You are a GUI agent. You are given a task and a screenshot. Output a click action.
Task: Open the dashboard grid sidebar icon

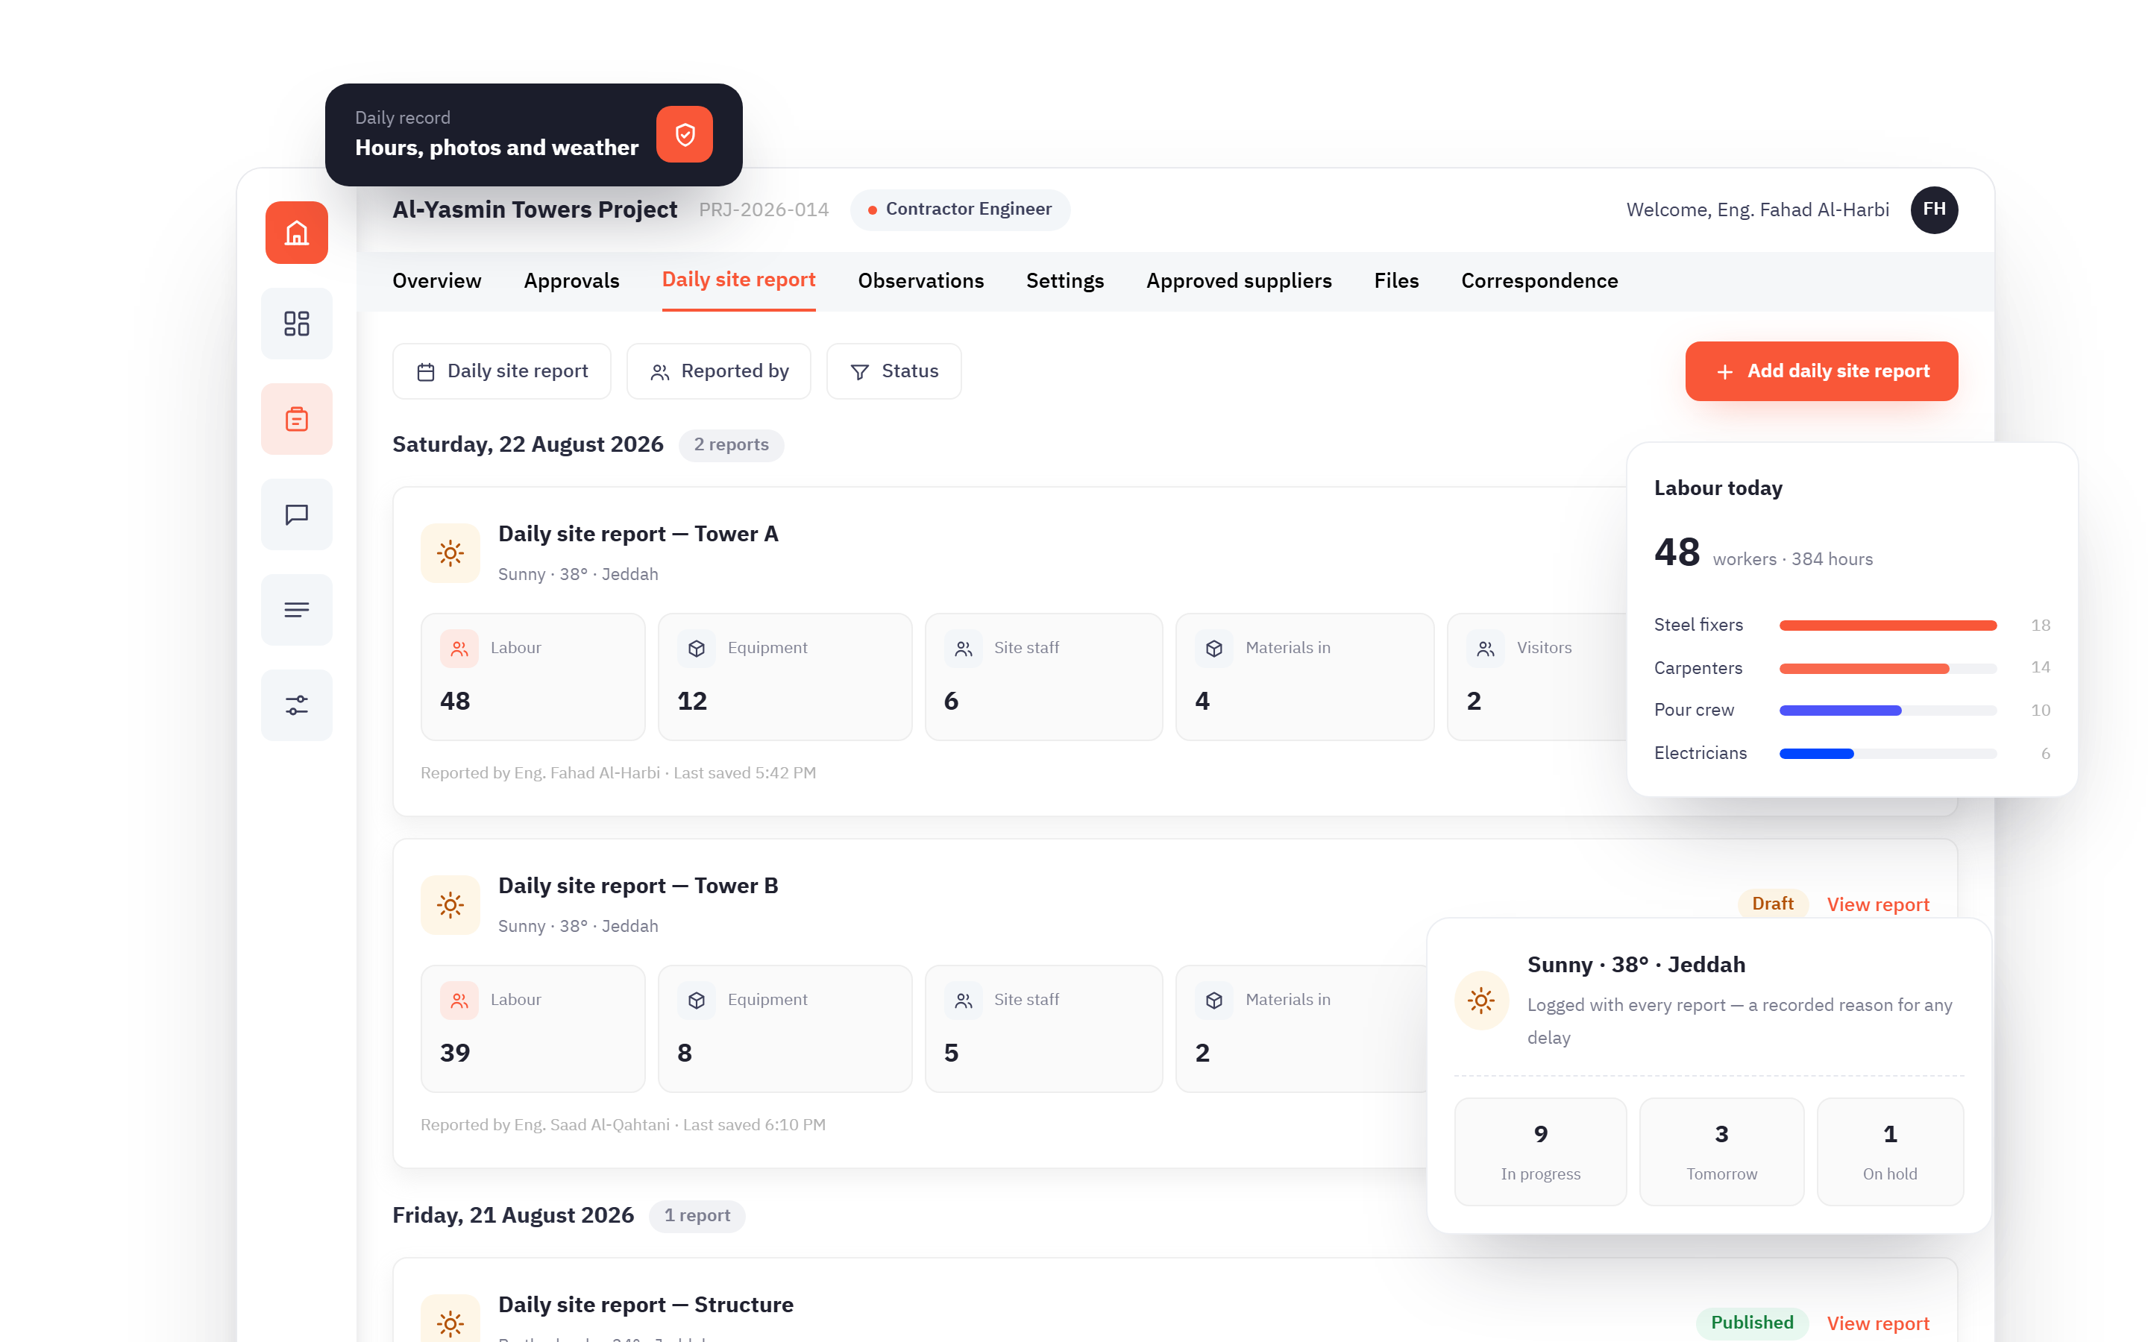pyautogui.click(x=296, y=323)
